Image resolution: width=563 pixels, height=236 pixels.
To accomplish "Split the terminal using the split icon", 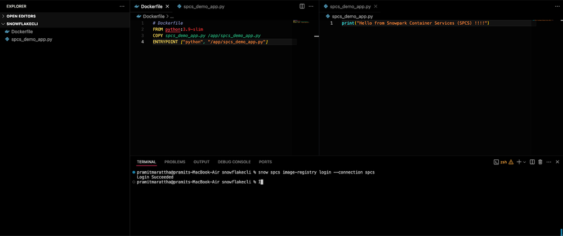I will (533, 162).
